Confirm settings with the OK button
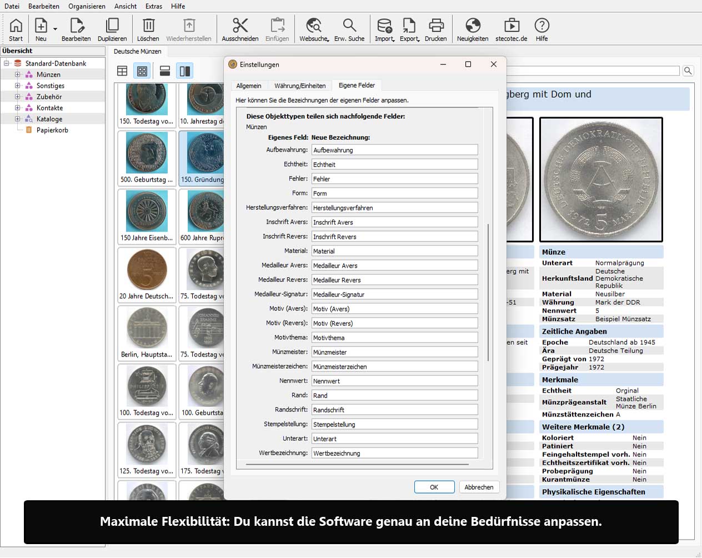This screenshot has height=558, width=702. [x=434, y=487]
